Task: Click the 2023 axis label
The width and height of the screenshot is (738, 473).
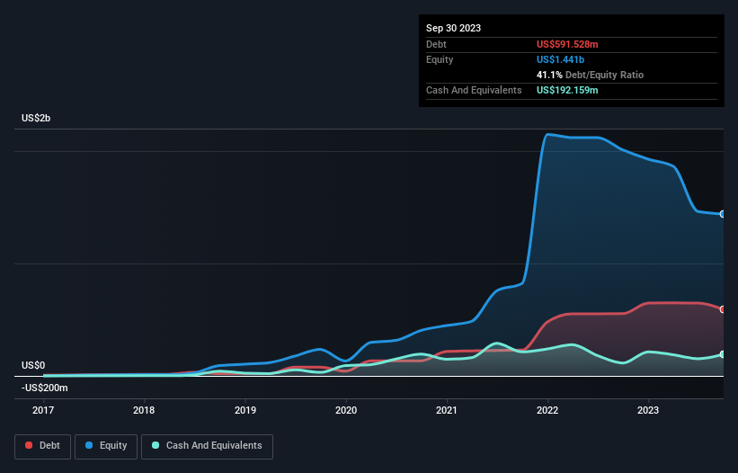Action: pos(648,410)
